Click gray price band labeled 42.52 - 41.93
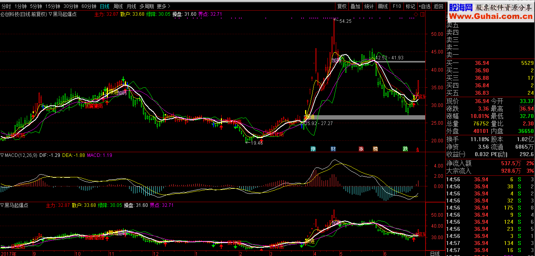The image size is (535, 256). pyautogui.click(x=400, y=62)
